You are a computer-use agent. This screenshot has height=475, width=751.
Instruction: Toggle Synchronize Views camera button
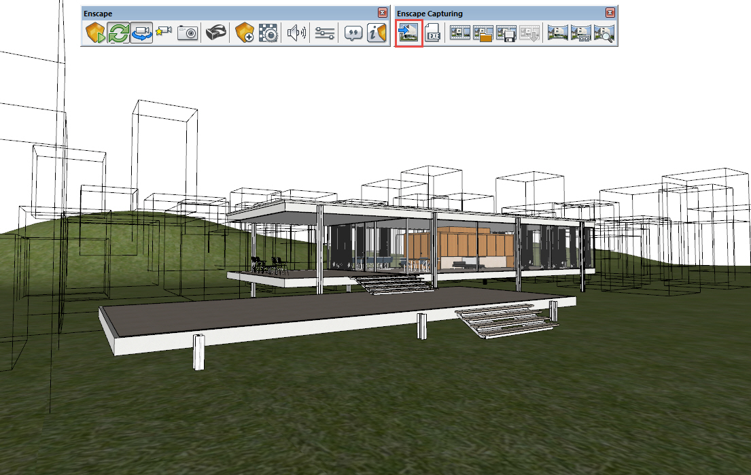point(141,33)
